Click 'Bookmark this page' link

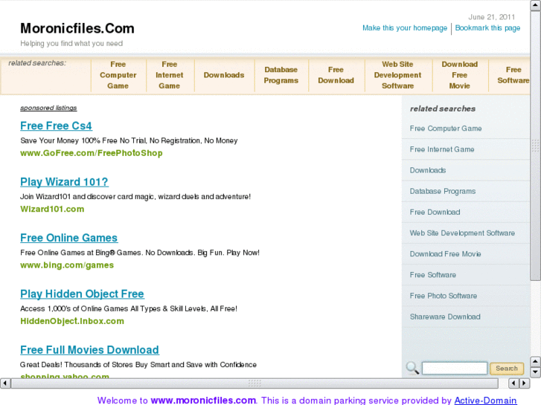pyautogui.click(x=487, y=28)
